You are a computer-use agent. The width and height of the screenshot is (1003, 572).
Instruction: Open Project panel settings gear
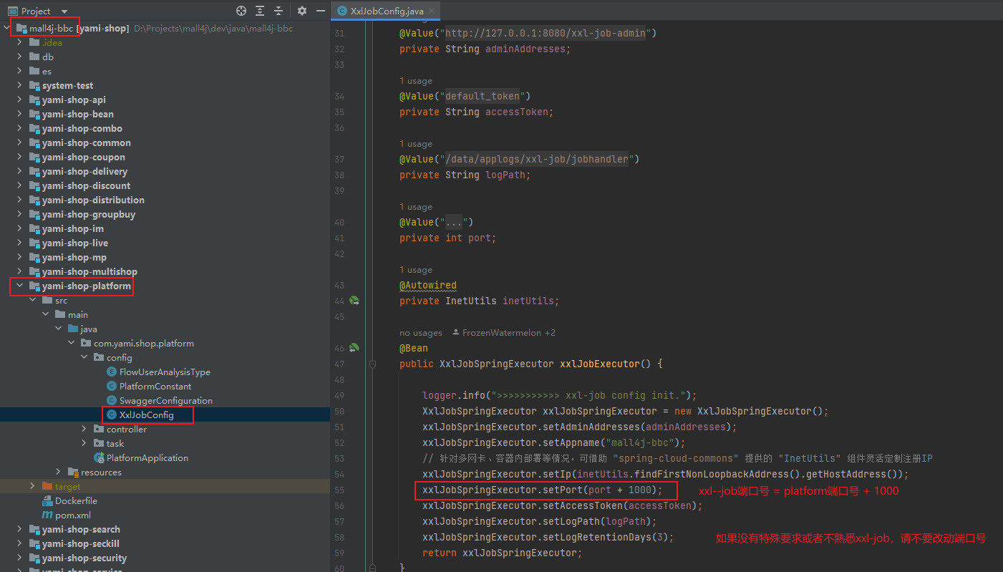(302, 11)
